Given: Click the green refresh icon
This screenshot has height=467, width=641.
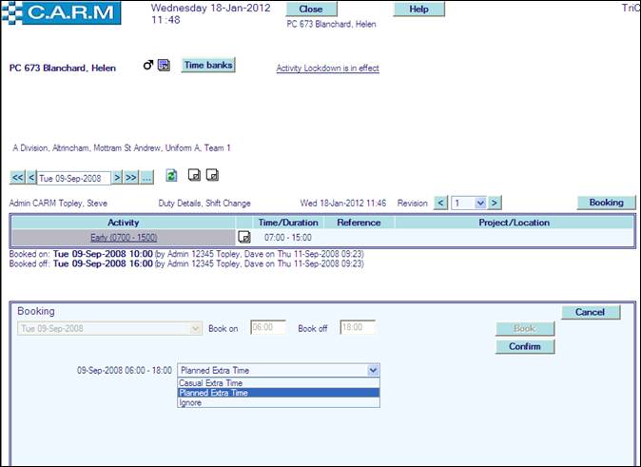Looking at the screenshot, I should pos(171,176).
